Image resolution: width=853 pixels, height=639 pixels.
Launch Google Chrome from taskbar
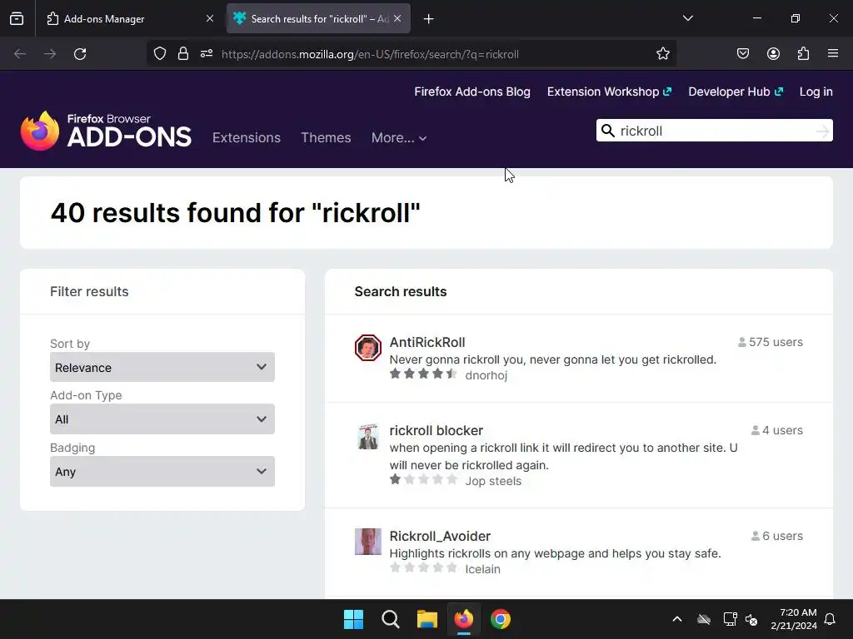point(501,619)
